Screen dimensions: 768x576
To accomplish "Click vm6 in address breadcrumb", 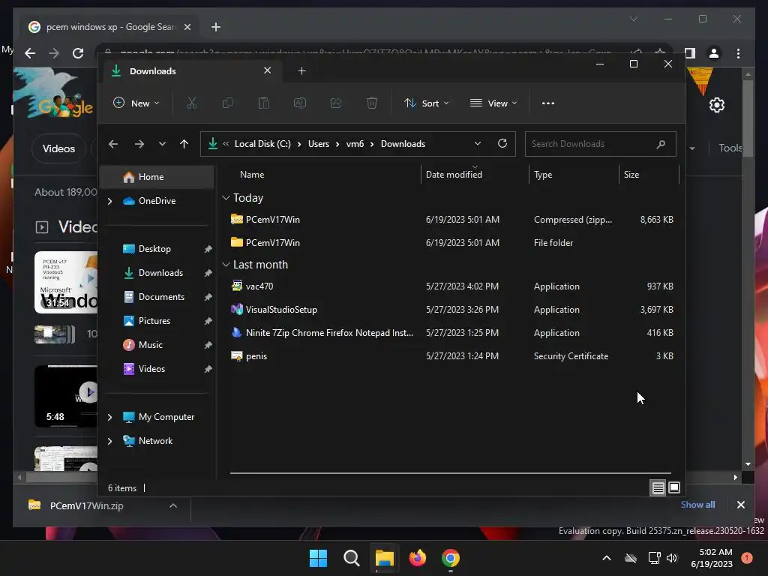I will pos(355,144).
